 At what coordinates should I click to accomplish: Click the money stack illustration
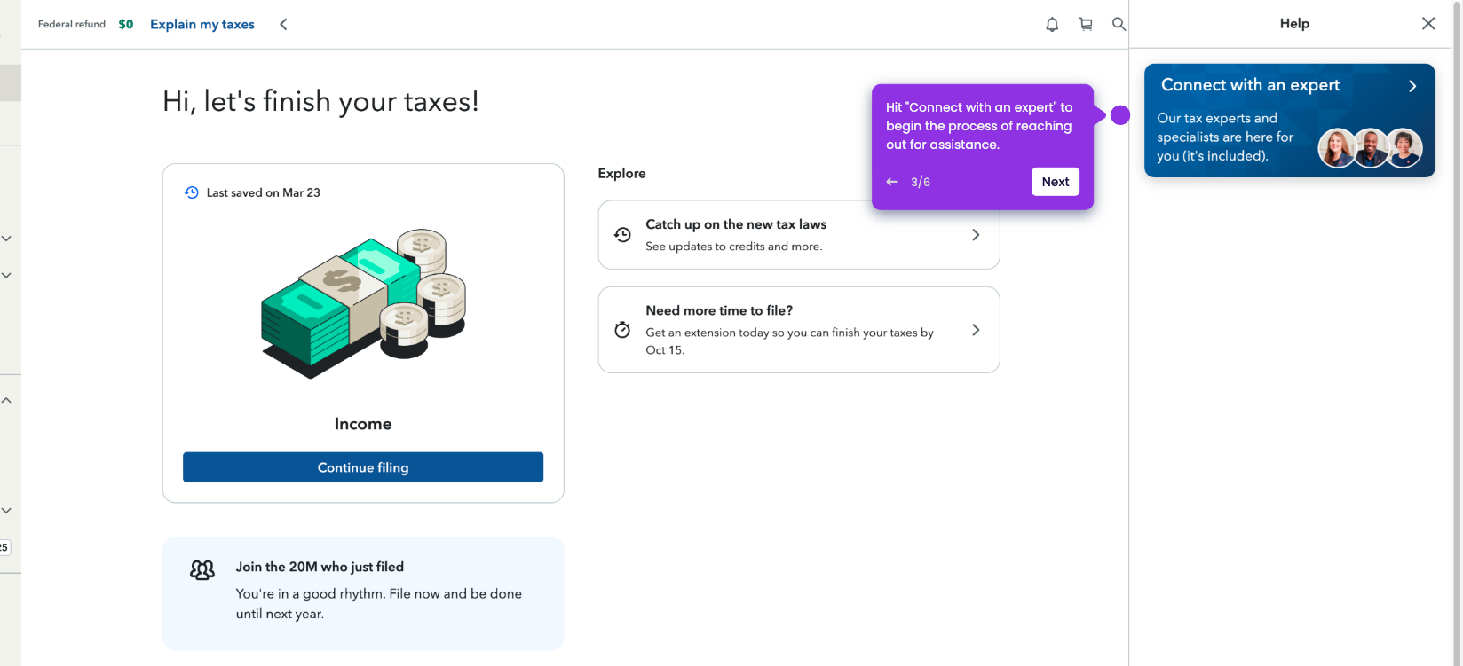(363, 303)
